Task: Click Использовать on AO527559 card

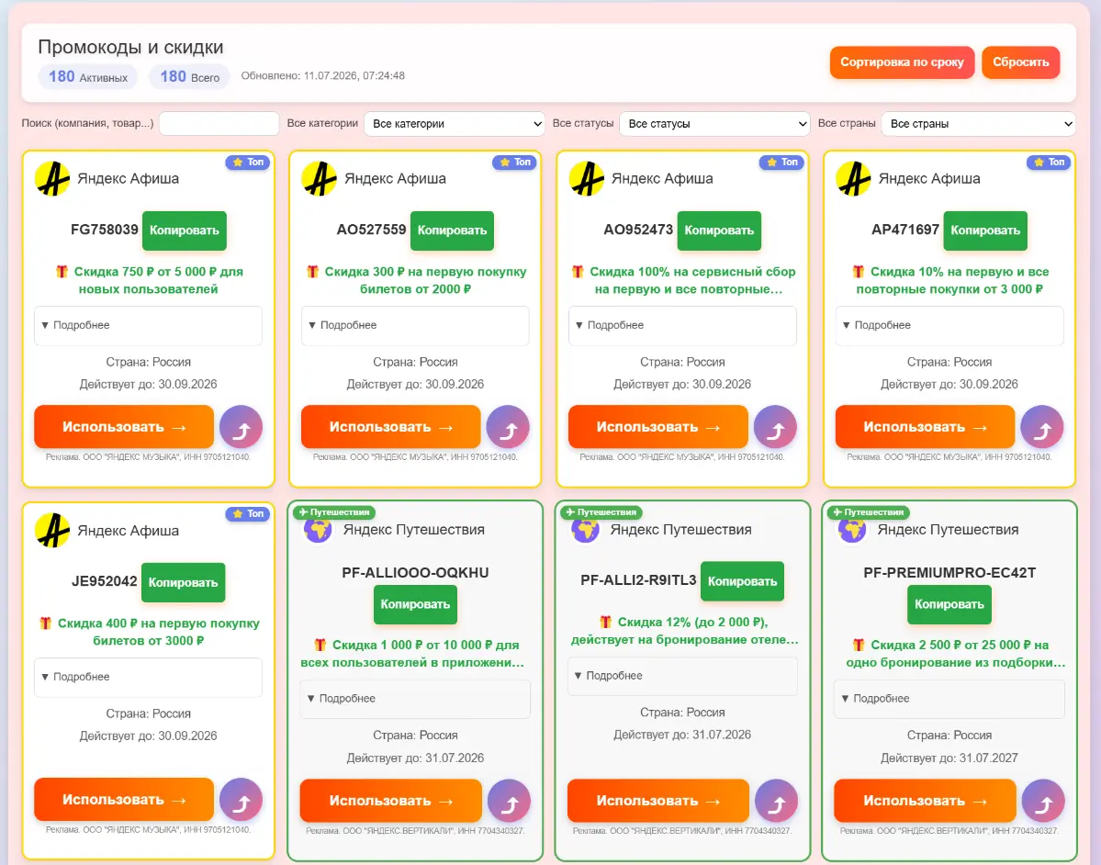Action: click(391, 427)
